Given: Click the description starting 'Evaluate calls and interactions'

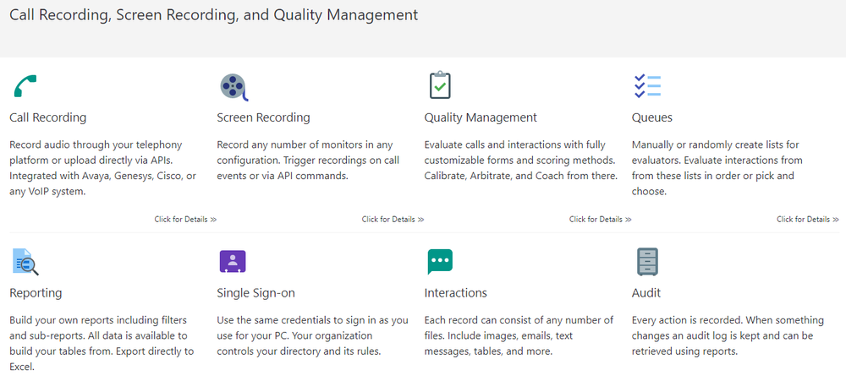Looking at the screenshot, I should 520,160.
